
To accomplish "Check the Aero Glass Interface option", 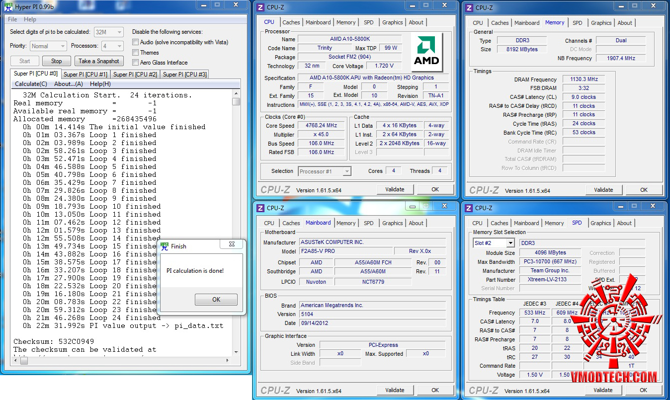I will [135, 63].
